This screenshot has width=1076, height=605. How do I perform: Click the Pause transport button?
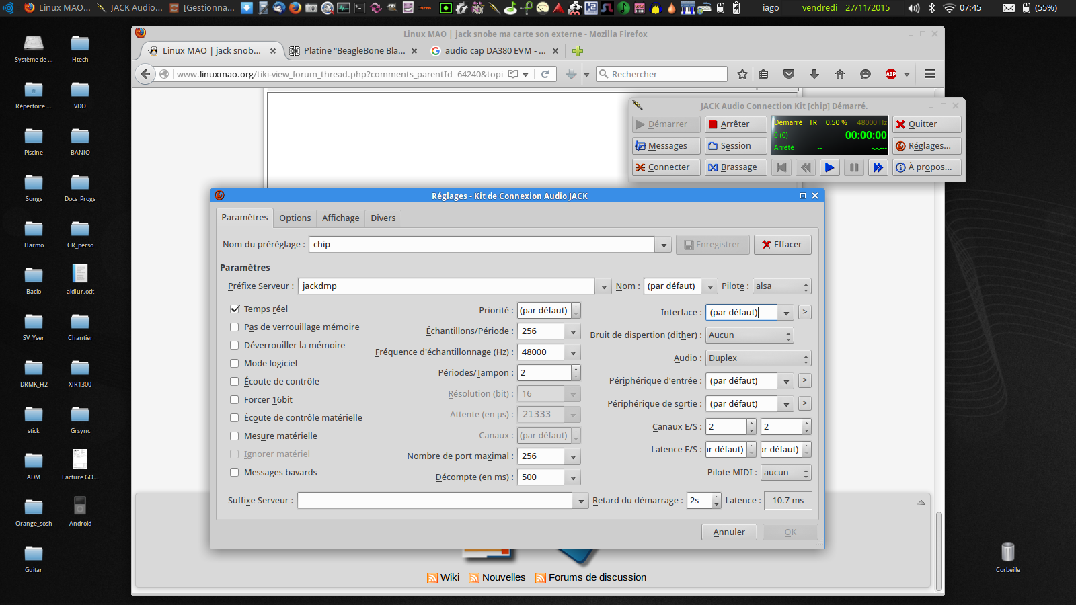(853, 167)
